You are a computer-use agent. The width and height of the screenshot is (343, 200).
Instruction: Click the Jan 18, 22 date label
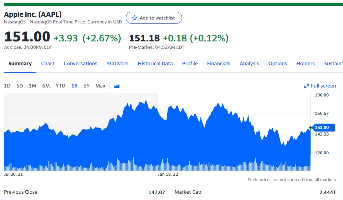[x=168, y=174]
